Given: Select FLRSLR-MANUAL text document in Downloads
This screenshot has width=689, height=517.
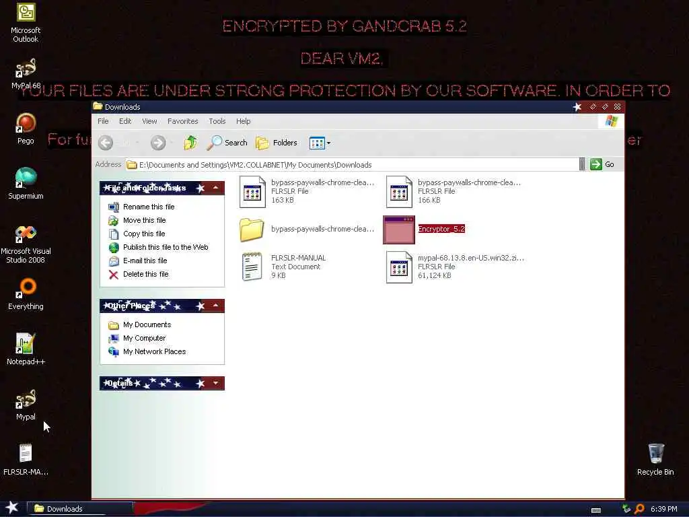Looking at the screenshot, I should point(284,267).
